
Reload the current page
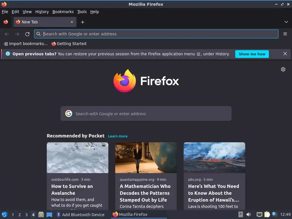[27, 34]
